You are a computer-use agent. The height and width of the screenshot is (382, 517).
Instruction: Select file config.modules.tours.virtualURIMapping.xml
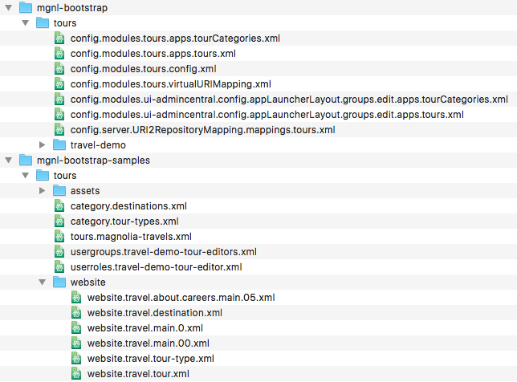pyautogui.click(x=171, y=84)
